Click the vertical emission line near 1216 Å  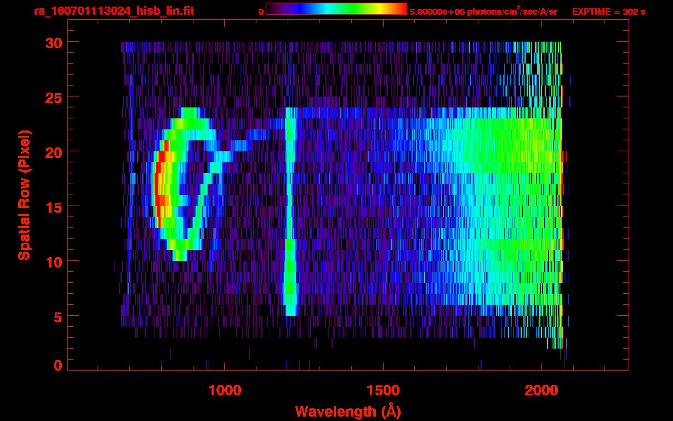click(x=290, y=211)
